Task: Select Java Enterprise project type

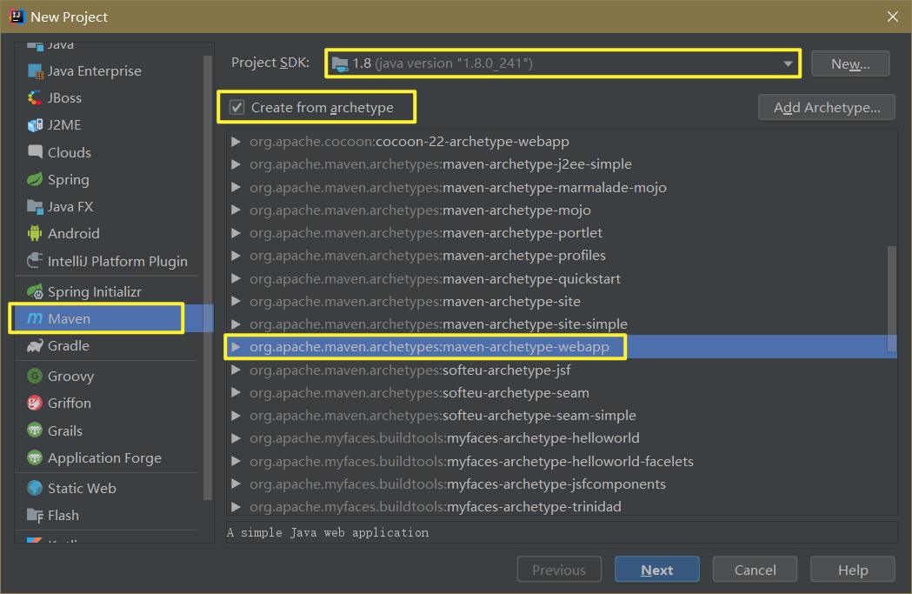Action: coord(94,71)
